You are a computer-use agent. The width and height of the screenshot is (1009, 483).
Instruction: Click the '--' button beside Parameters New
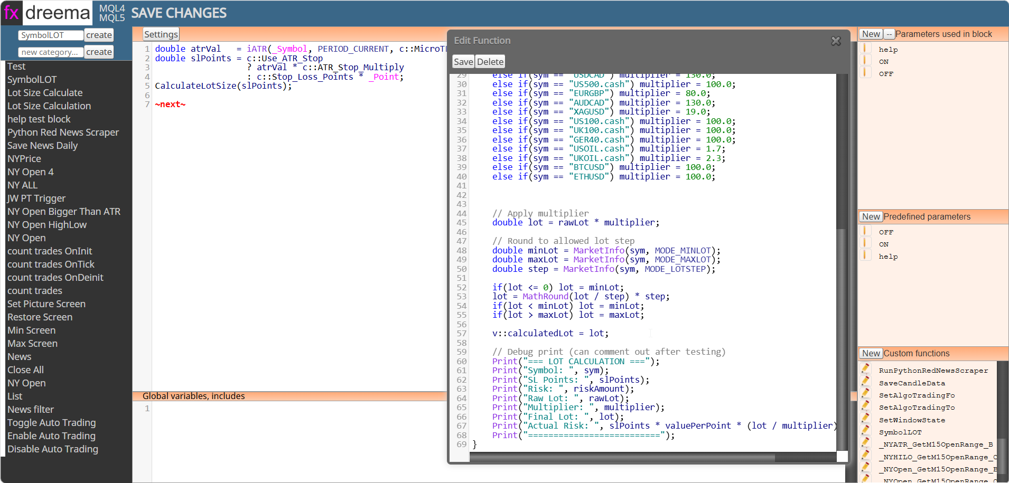889,34
